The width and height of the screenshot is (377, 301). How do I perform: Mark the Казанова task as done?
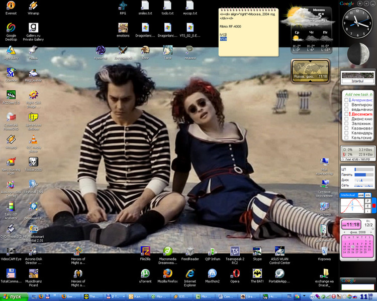coord(346,128)
